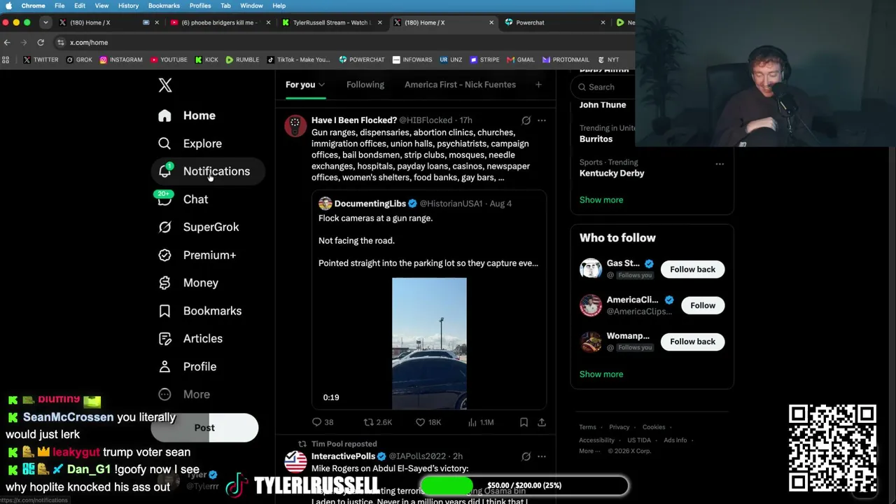Open the more menu on the HIBFlocked post

[542, 120]
